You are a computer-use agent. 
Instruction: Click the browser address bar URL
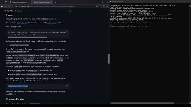click(46, 7)
